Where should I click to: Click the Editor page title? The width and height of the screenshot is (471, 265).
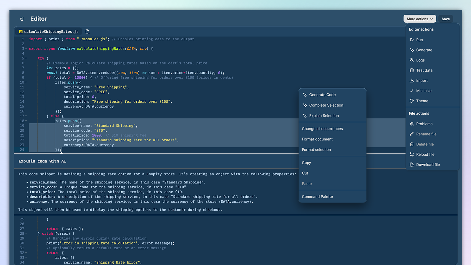point(39,19)
